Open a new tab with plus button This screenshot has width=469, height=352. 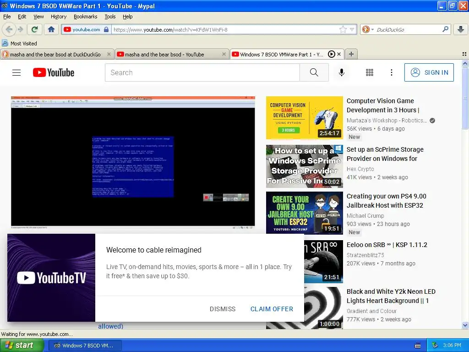point(351,54)
